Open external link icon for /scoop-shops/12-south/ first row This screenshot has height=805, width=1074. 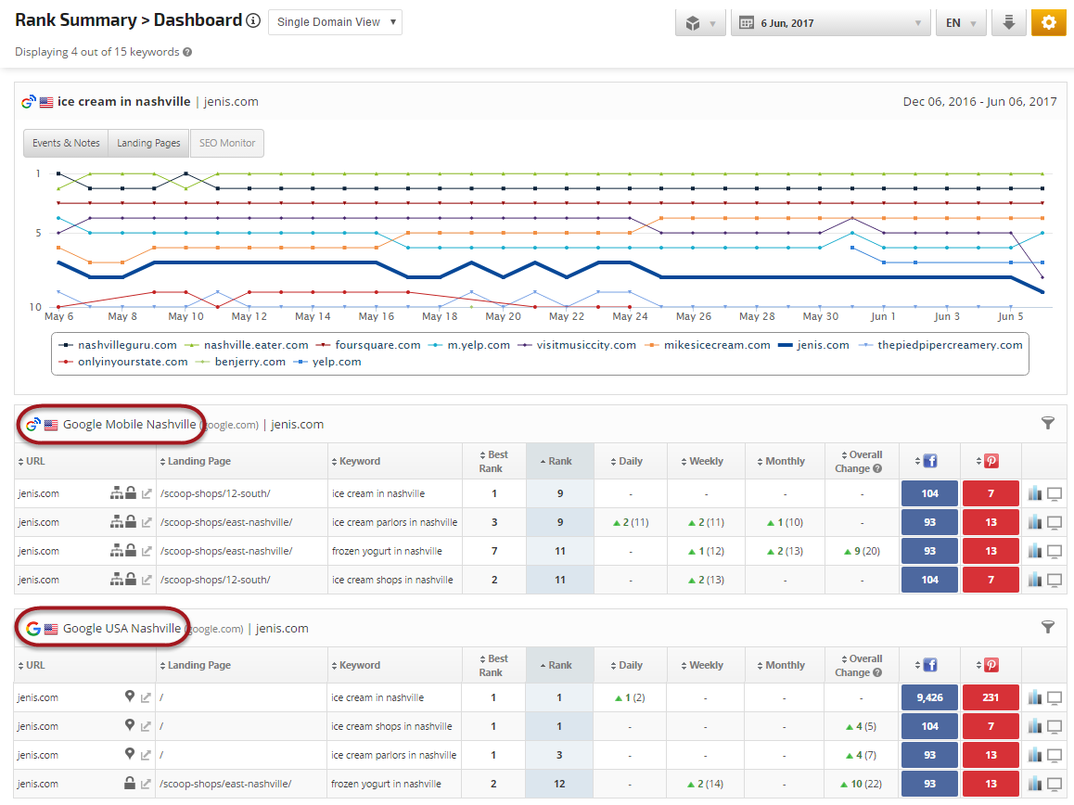coord(146,493)
